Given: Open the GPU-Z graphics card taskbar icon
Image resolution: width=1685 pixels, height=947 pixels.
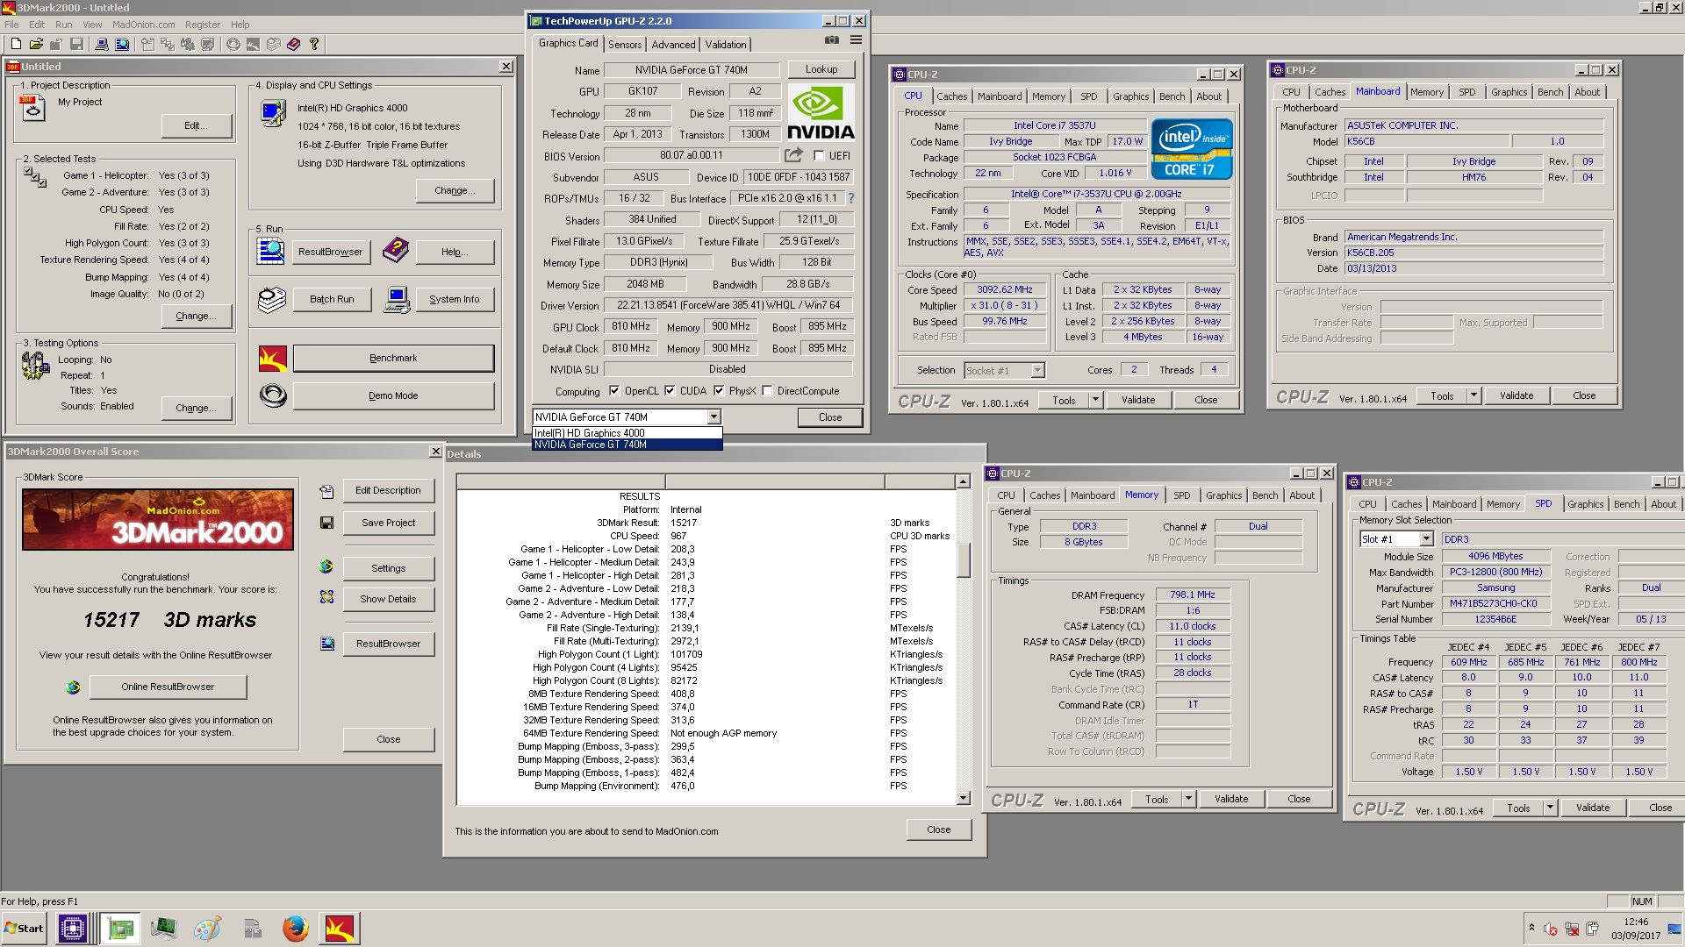Looking at the screenshot, I should pyautogui.click(x=120, y=929).
